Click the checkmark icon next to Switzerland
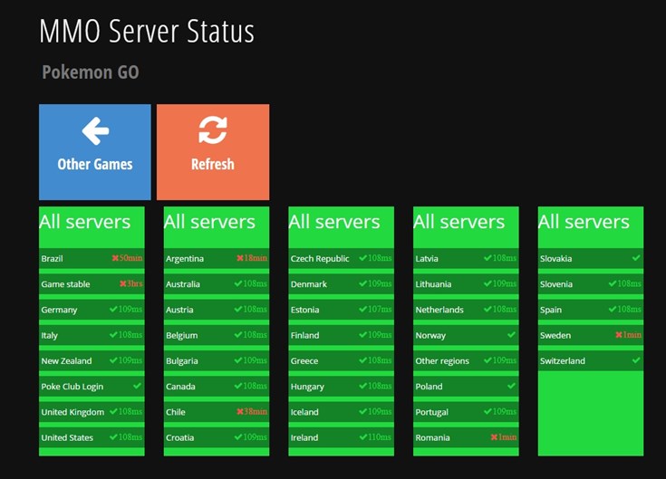Screen dimensions: 666x479 tap(636, 360)
